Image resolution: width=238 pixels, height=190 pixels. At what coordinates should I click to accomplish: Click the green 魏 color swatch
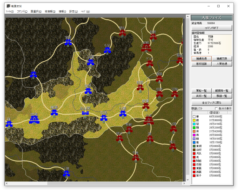click(x=194, y=128)
